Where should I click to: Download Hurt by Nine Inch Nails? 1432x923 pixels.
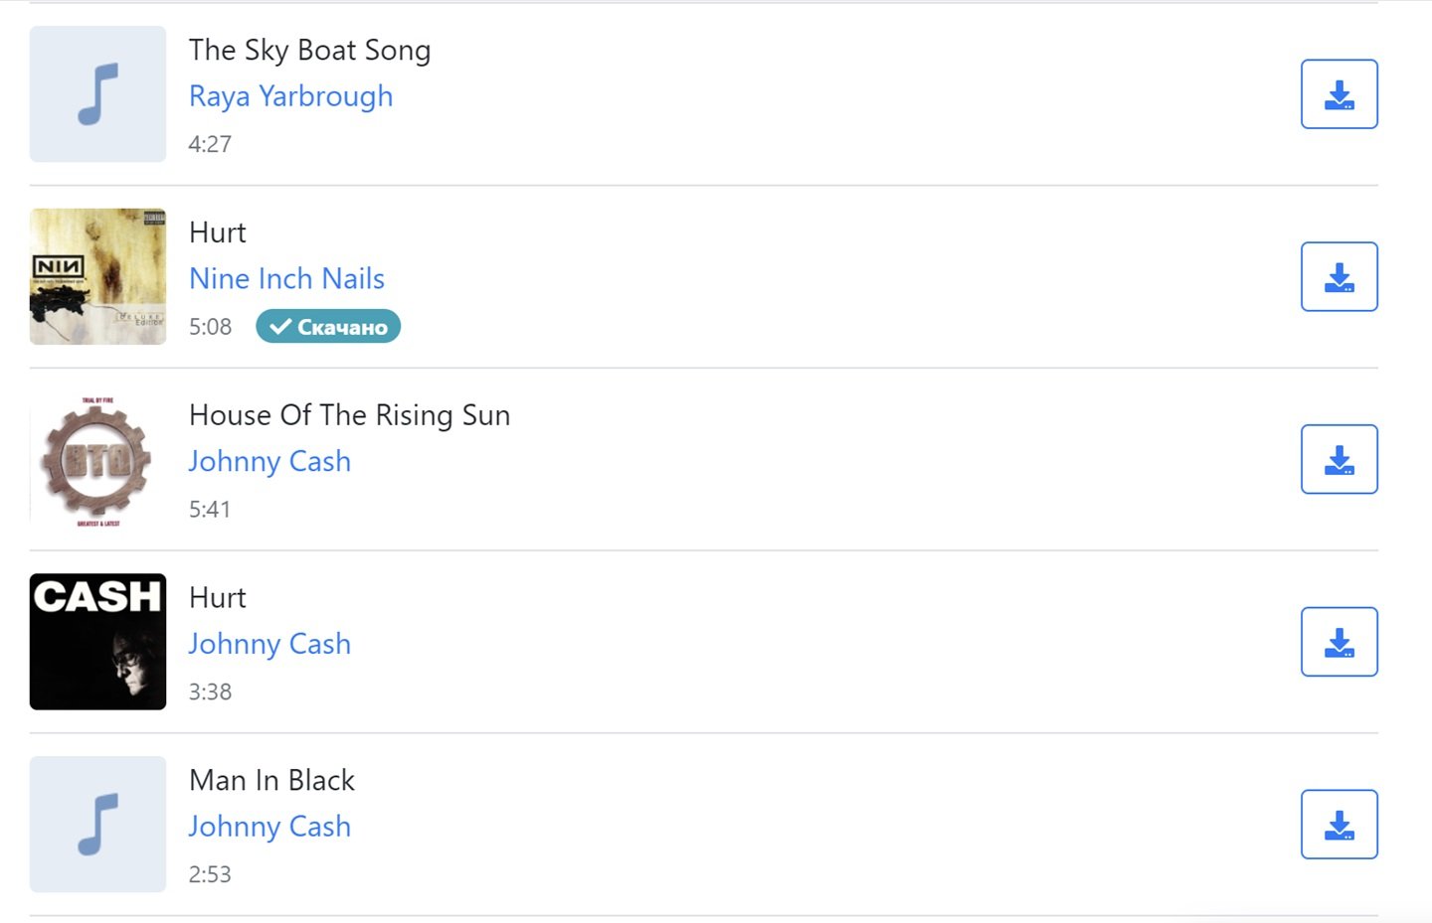click(1339, 277)
